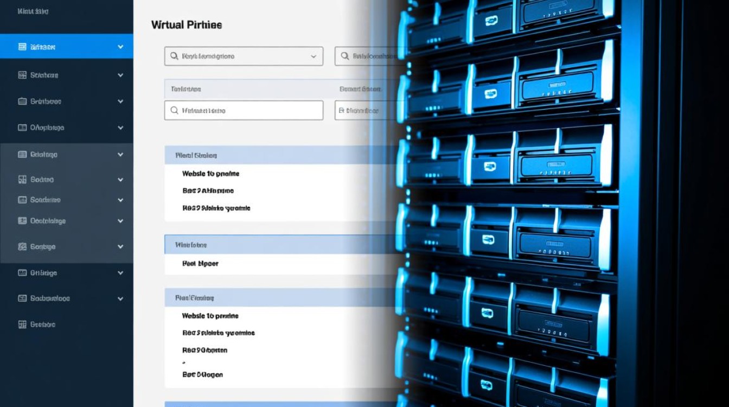Click the icon of the first item in the lighter sidebar group
The height and width of the screenshot is (407, 729).
[x=22, y=155]
